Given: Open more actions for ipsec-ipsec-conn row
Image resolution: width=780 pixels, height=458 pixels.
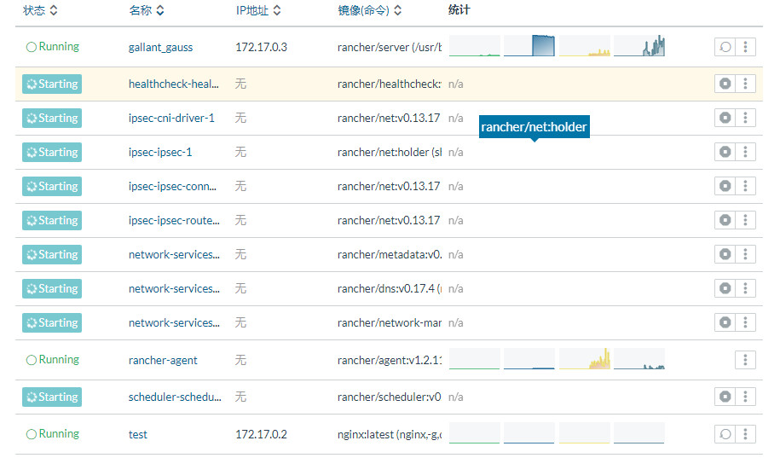Looking at the screenshot, I should point(745,186).
